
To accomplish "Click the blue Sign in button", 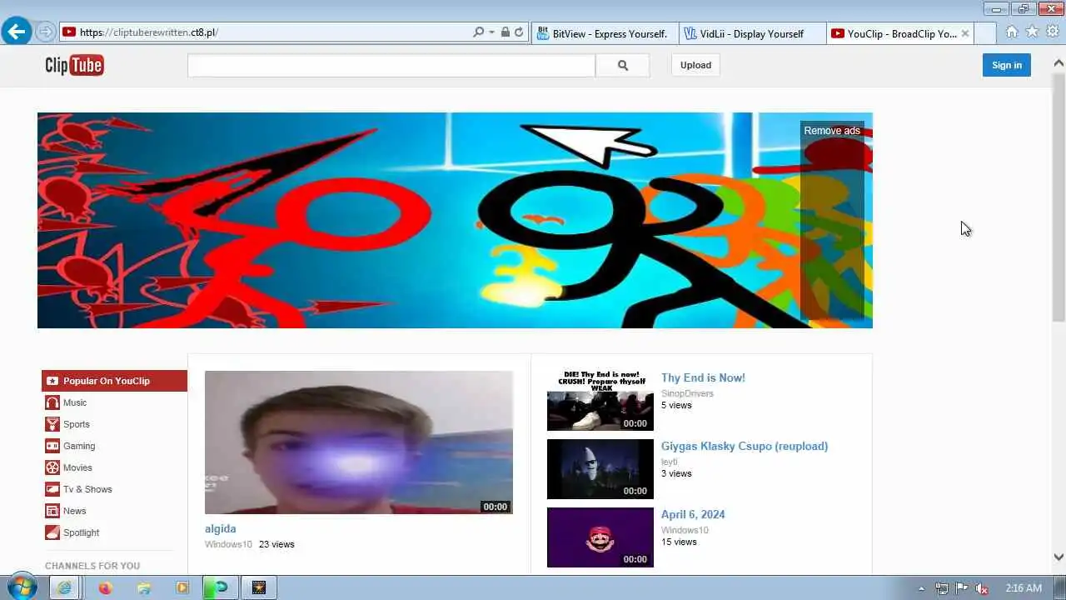I will (x=1006, y=65).
